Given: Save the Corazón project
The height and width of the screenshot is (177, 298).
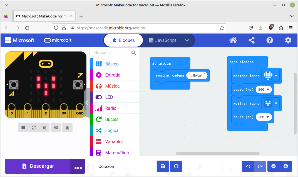Looking at the screenshot, I should pos(163,166).
